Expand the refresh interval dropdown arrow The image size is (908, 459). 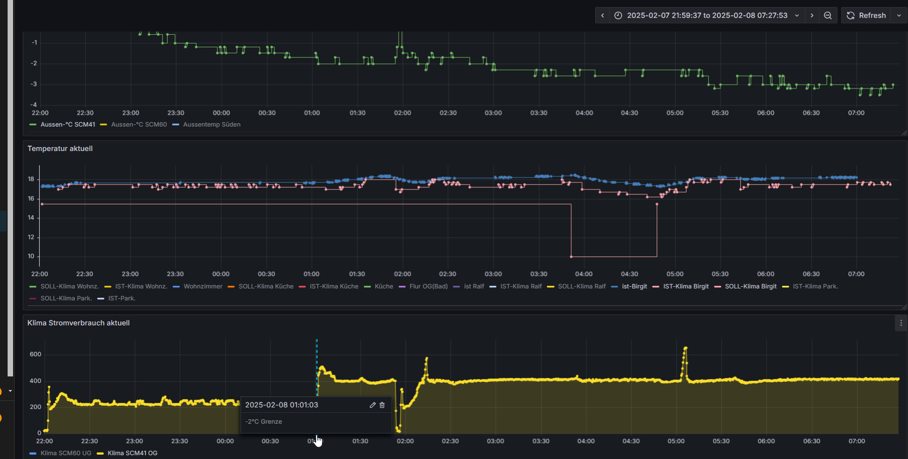pos(899,16)
